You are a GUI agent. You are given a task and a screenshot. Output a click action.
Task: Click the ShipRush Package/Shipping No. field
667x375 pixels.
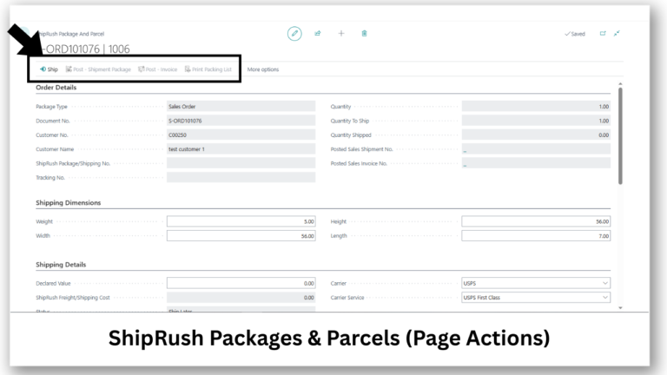click(241, 163)
